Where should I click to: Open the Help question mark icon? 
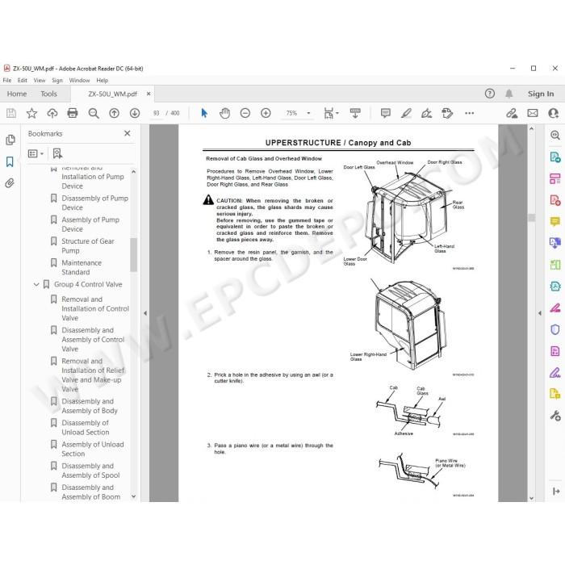pyautogui.click(x=489, y=94)
